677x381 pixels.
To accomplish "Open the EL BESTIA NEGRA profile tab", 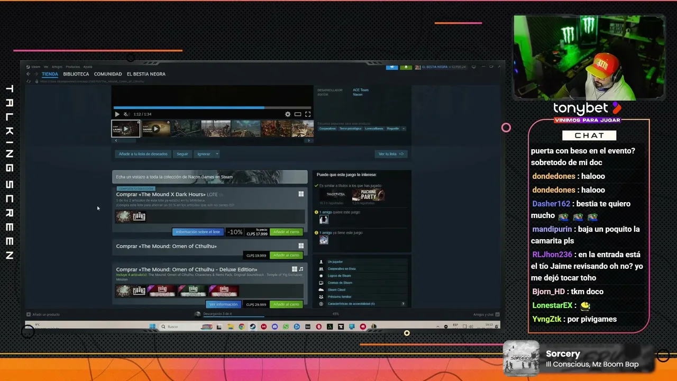I will [146, 74].
